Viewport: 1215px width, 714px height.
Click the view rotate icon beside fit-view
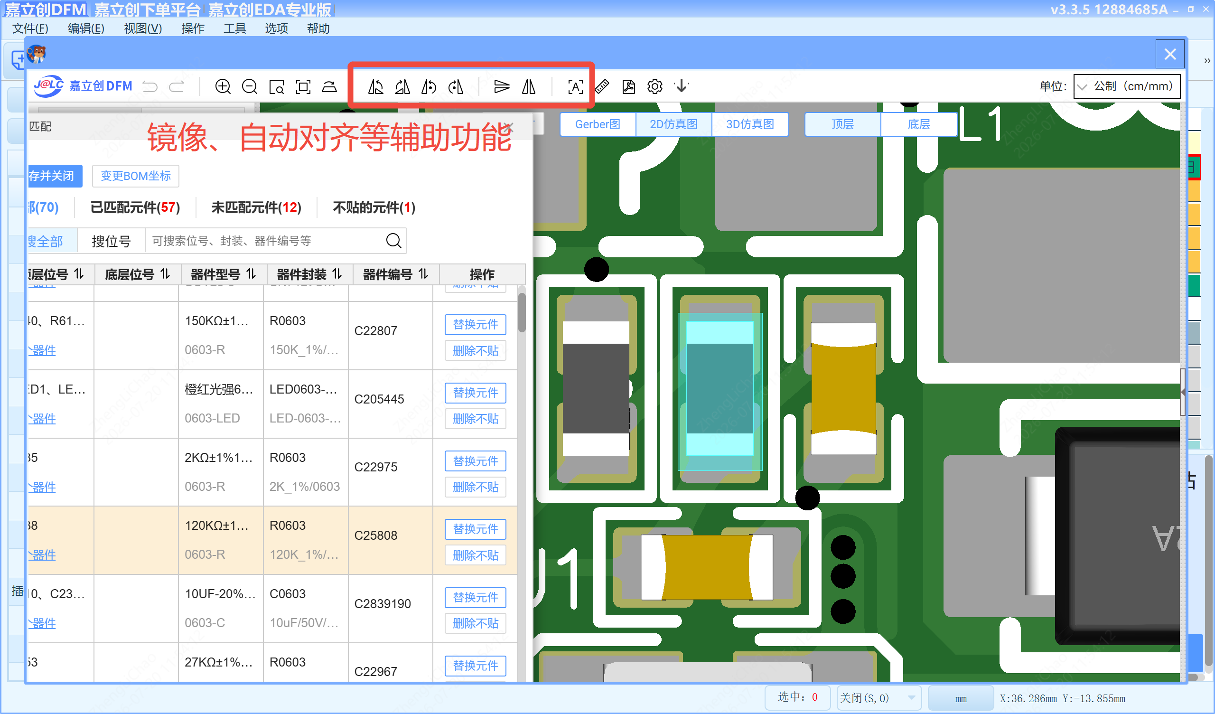330,87
